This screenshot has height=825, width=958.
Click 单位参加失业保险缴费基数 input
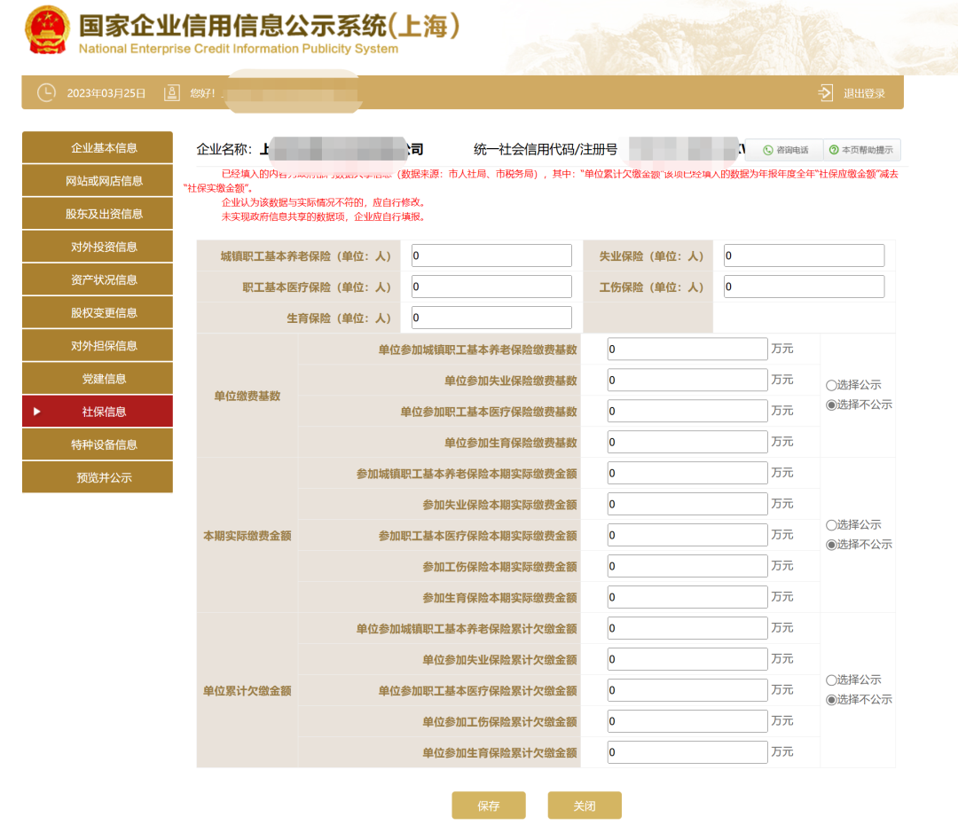click(687, 380)
